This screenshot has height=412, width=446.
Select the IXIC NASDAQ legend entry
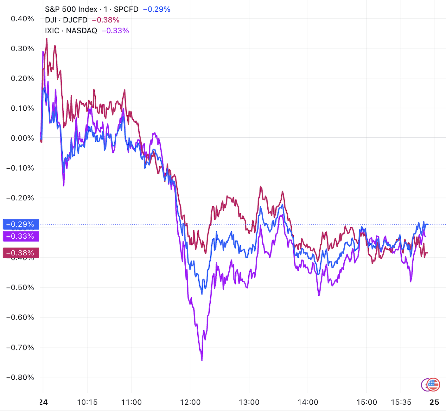(x=71, y=31)
